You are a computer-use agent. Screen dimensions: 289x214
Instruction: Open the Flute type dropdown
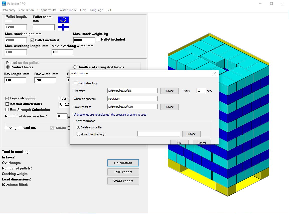[x=64, y=105]
